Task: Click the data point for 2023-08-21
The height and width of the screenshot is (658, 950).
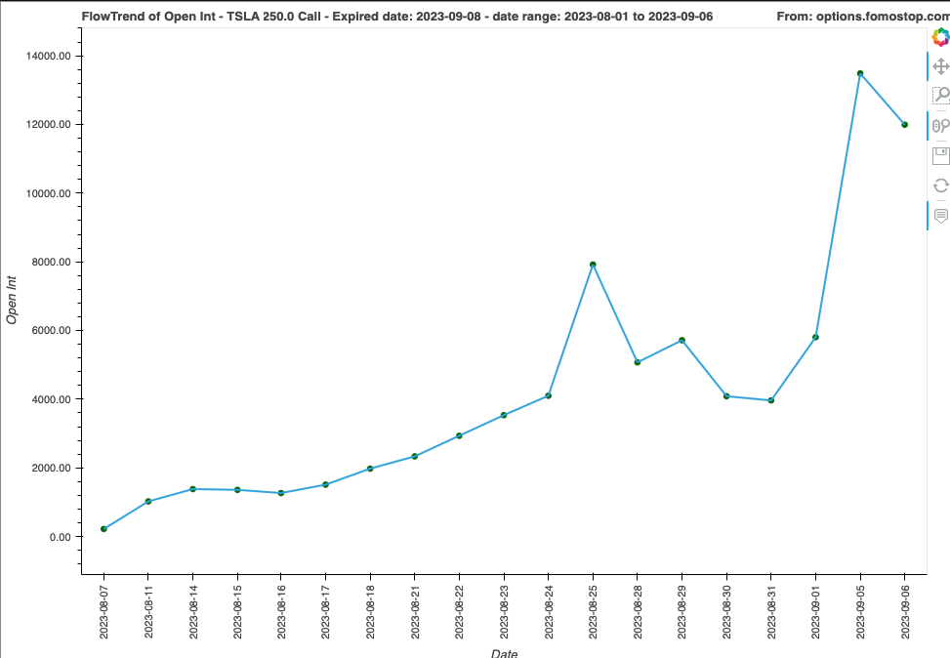Action: [x=414, y=456]
